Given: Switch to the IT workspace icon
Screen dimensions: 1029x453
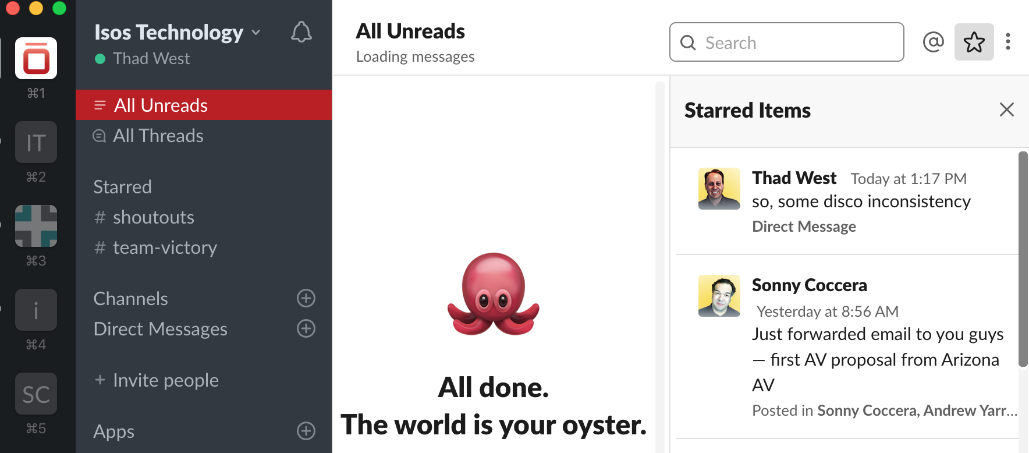Looking at the screenshot, I should [x=36, y=142].
